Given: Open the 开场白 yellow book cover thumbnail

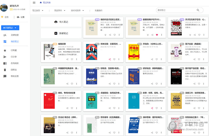Looking at the screenshot, I should pyautogui.click(x=134, y=52).
